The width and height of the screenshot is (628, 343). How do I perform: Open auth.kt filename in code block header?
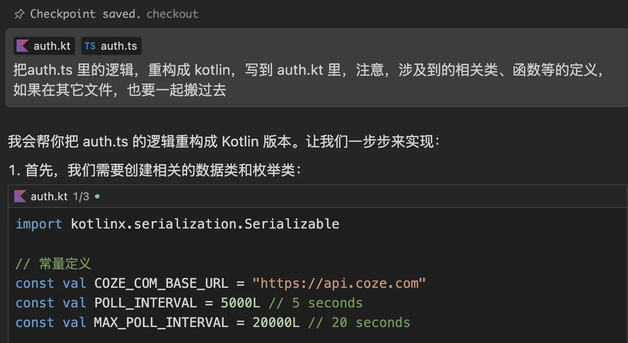[x=49, y=197]
